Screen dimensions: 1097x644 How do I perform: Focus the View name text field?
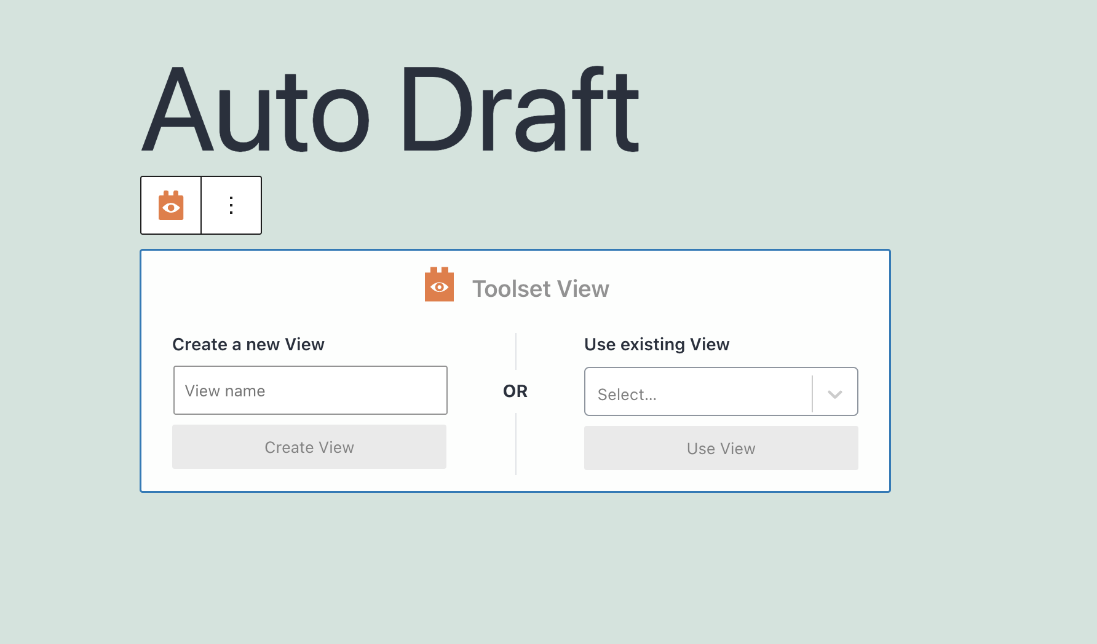tap(310, 391)
